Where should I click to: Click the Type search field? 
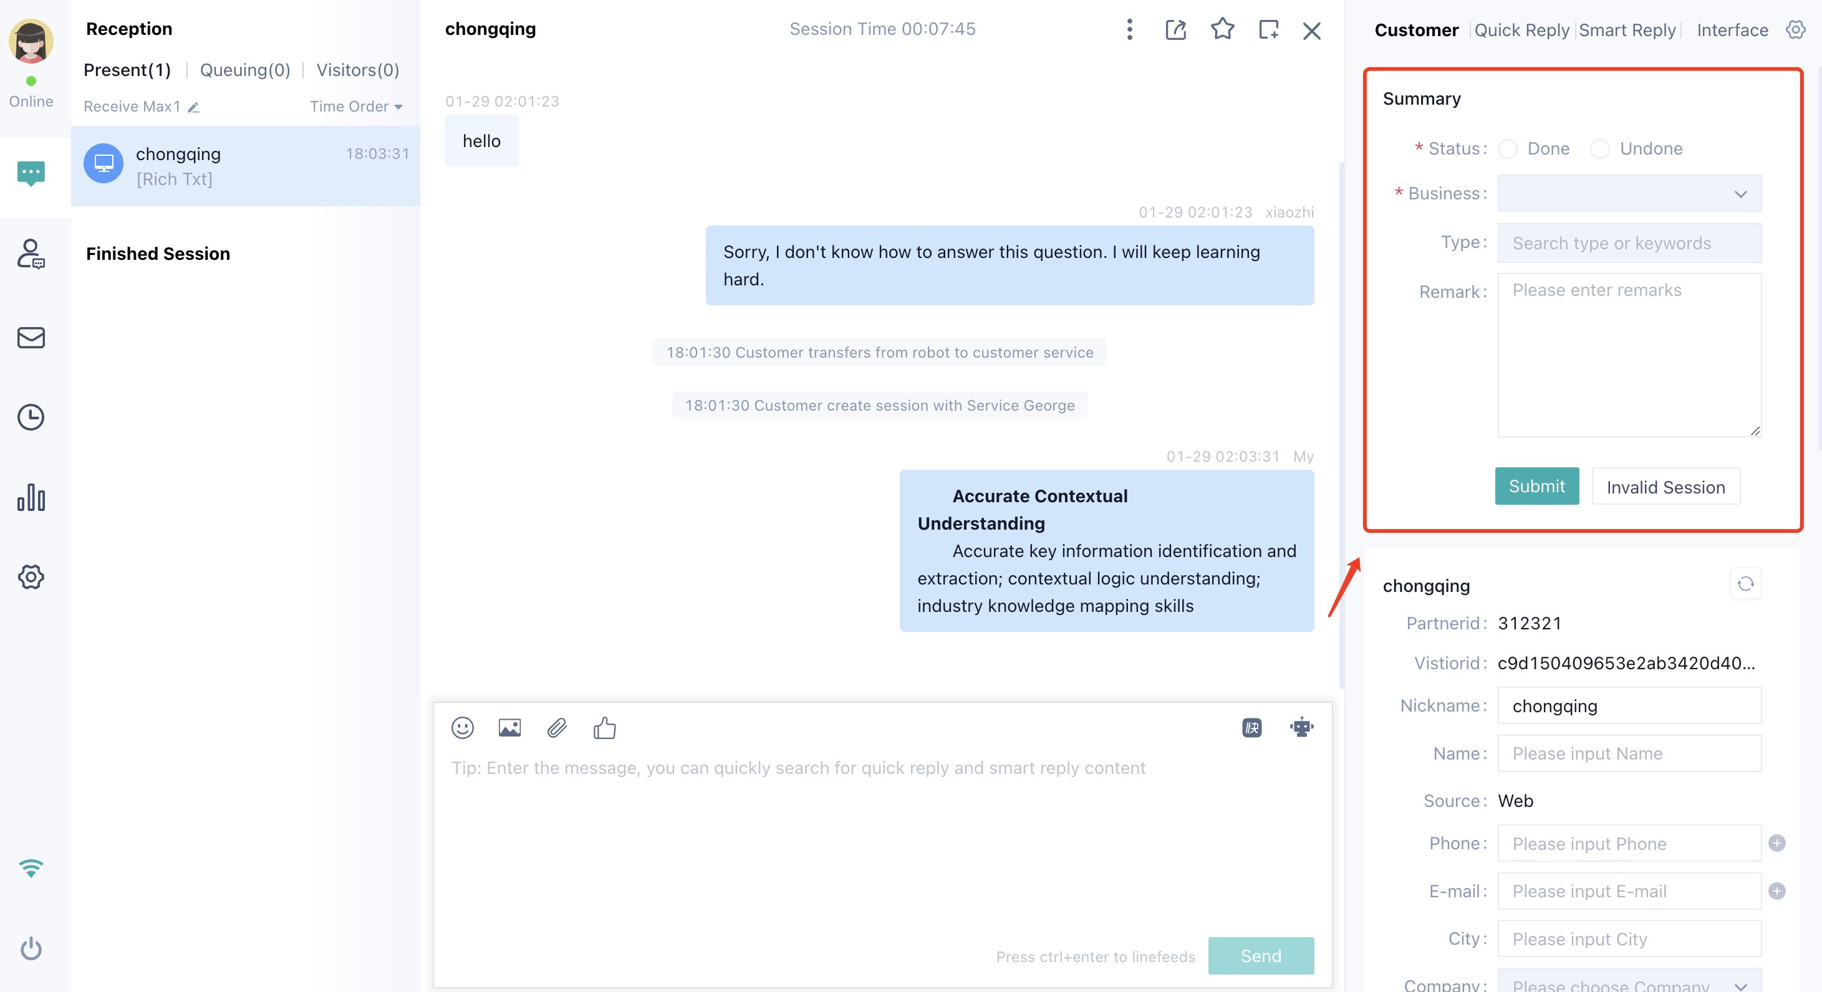(x=1629, y=243)
